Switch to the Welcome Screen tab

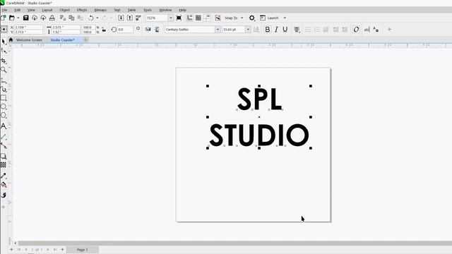pyautogui.click(x=29, y=40)
